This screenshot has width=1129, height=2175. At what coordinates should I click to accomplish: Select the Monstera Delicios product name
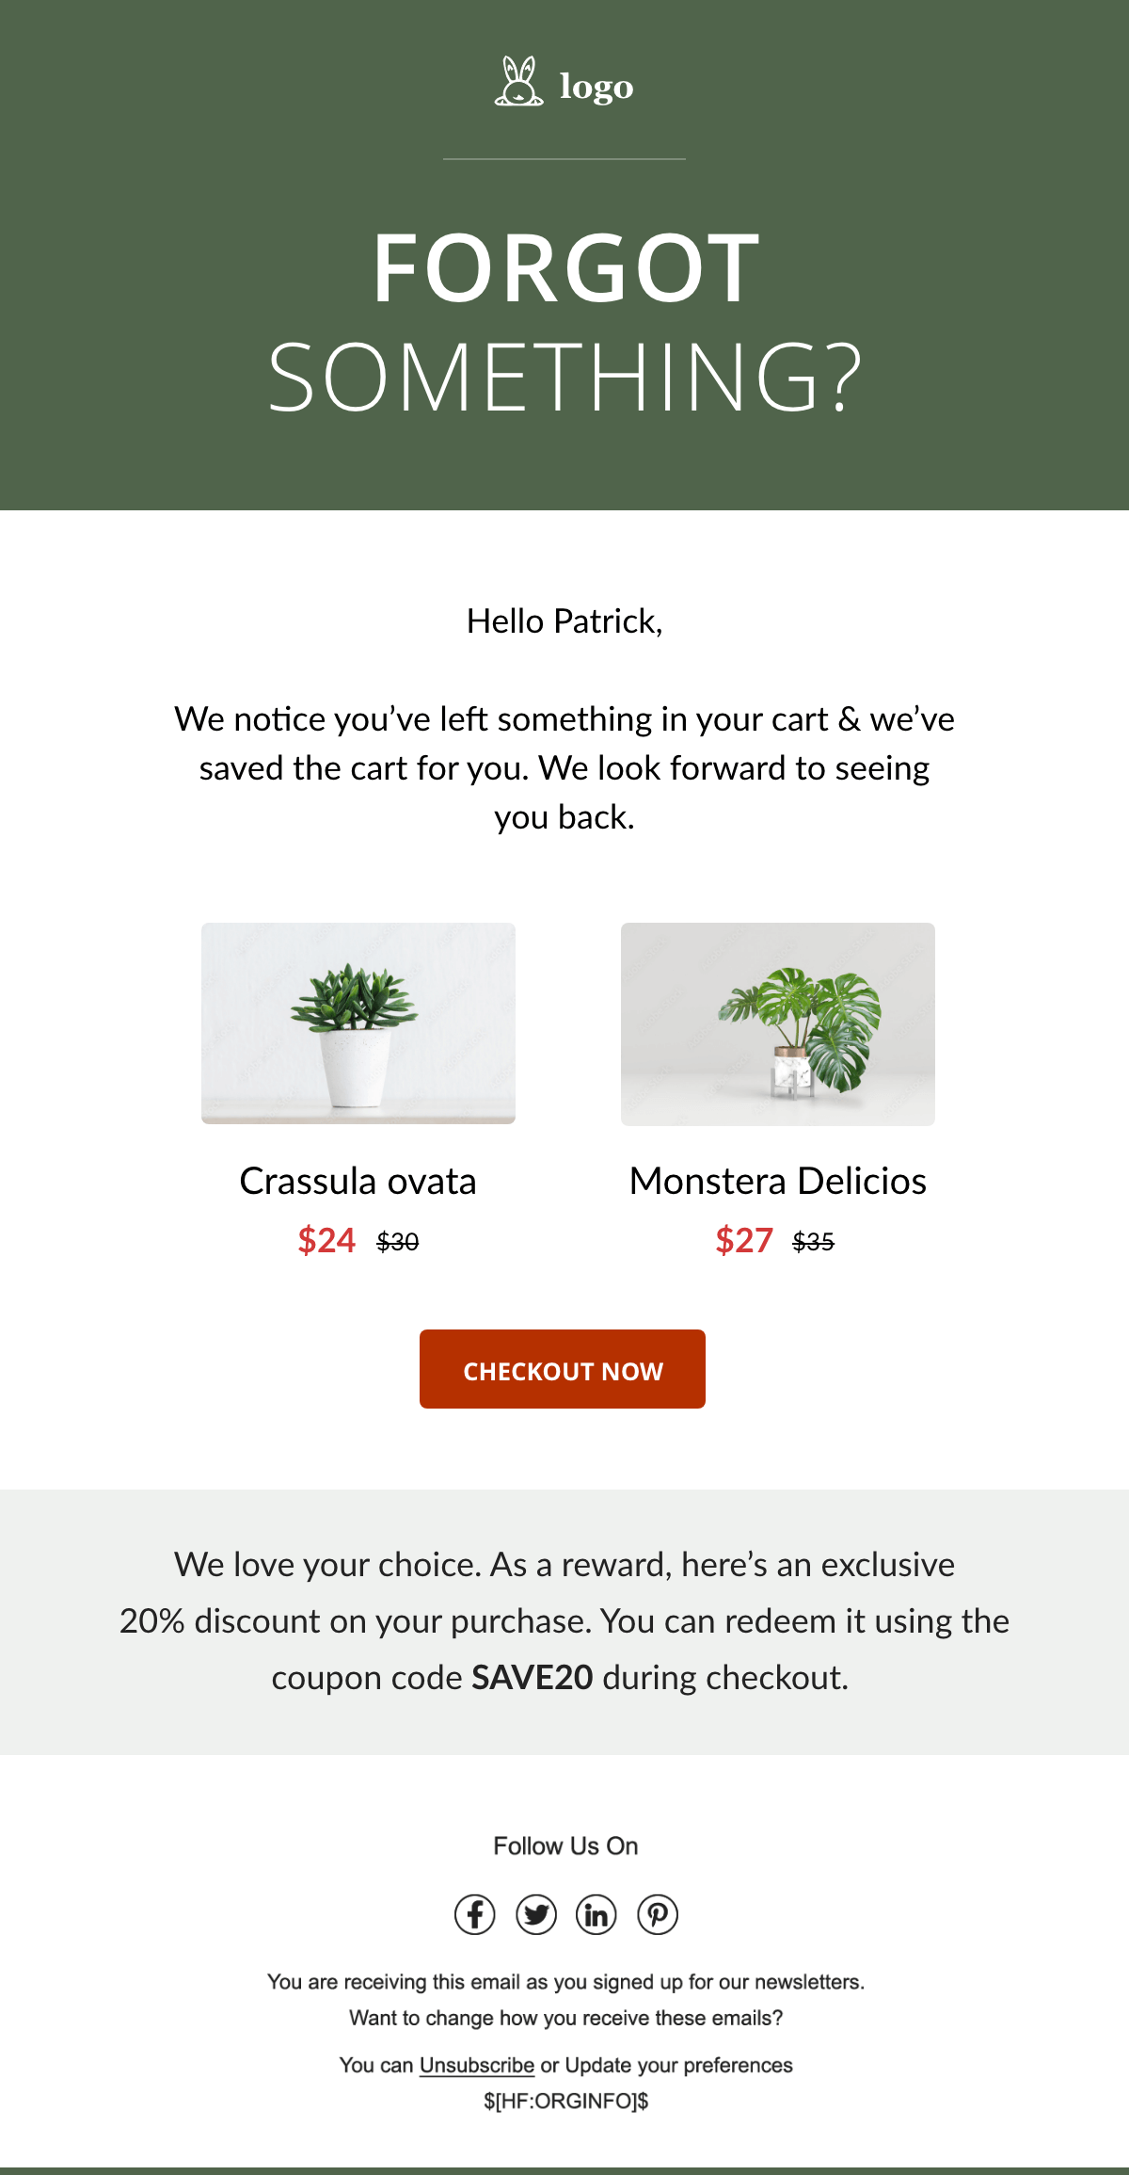click(778, 1181)
